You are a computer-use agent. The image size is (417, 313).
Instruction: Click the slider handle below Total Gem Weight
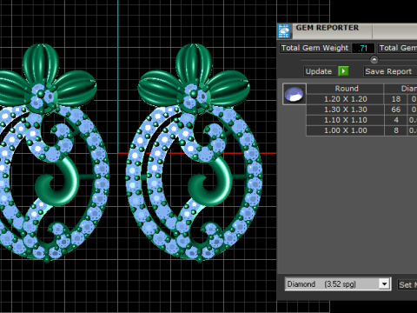coord(374,60)
